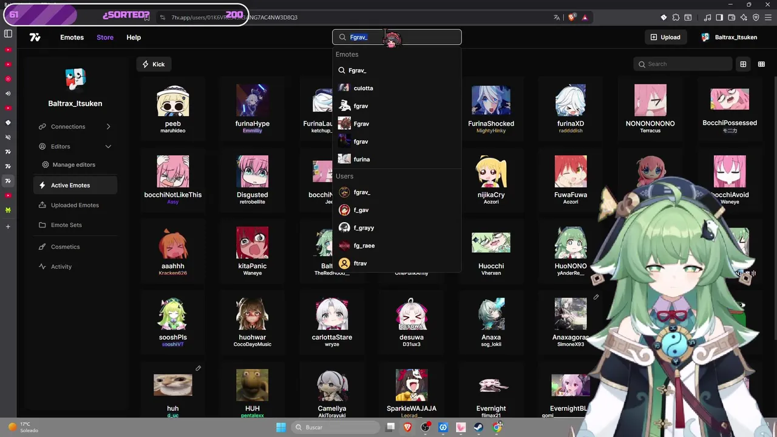
Task: Open user f_gav from results
Action: [397, 210]
